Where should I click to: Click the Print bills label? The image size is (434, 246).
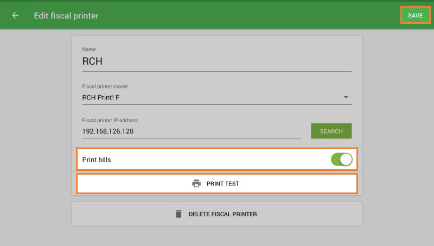tap(97, 159)
